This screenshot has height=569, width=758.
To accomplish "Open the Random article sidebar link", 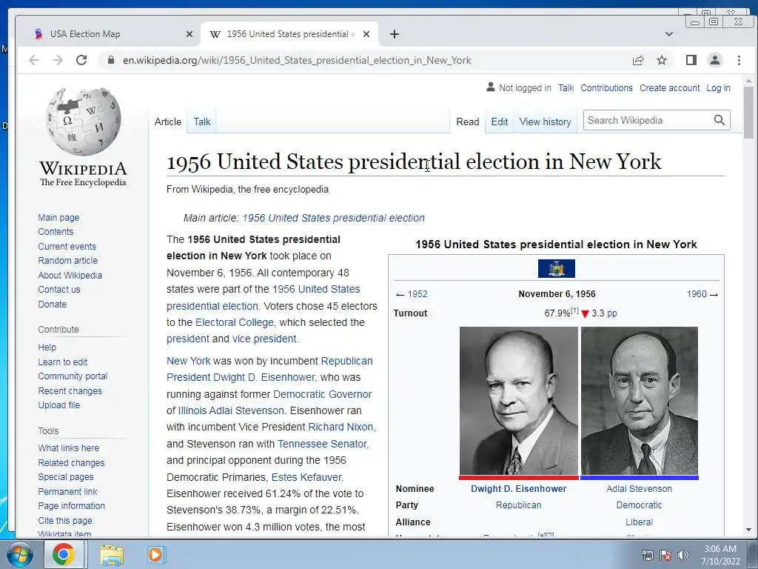I will tap(67, 260).
